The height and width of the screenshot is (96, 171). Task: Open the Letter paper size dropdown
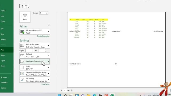35,67
